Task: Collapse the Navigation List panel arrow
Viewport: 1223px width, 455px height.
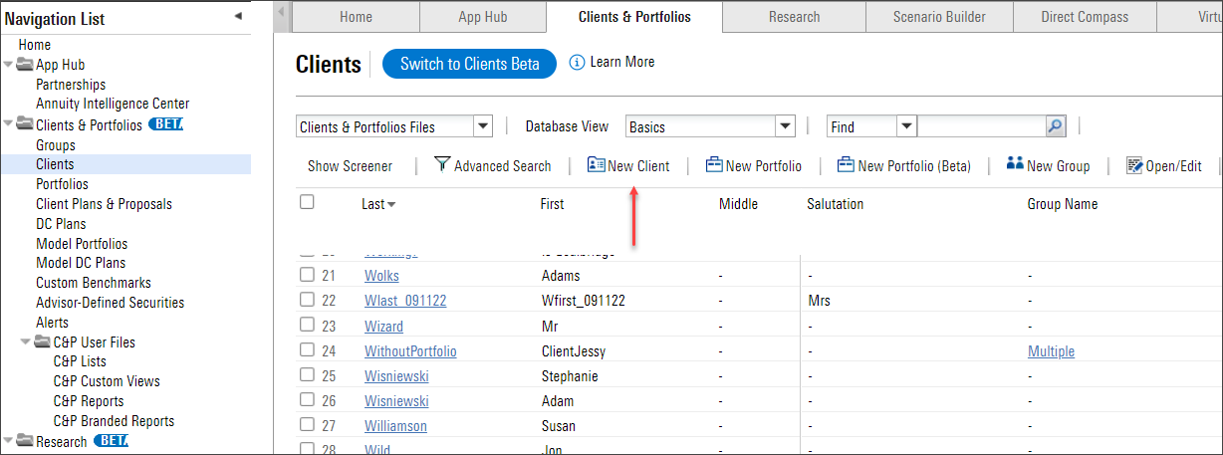Action: [238, 16]
